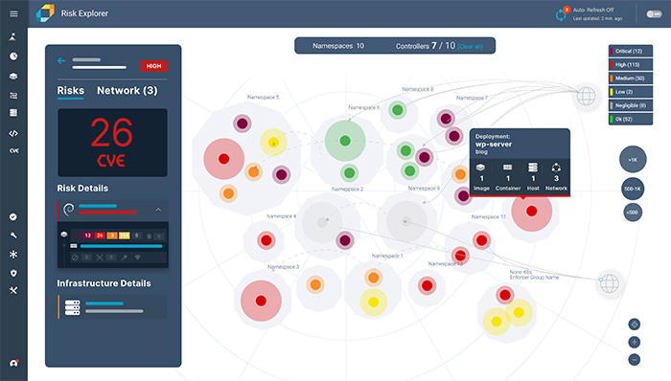Select the grey node in Namespace 9
Image resolution: width=671 pixels, height=381 pixels.
tap(406, 221)
